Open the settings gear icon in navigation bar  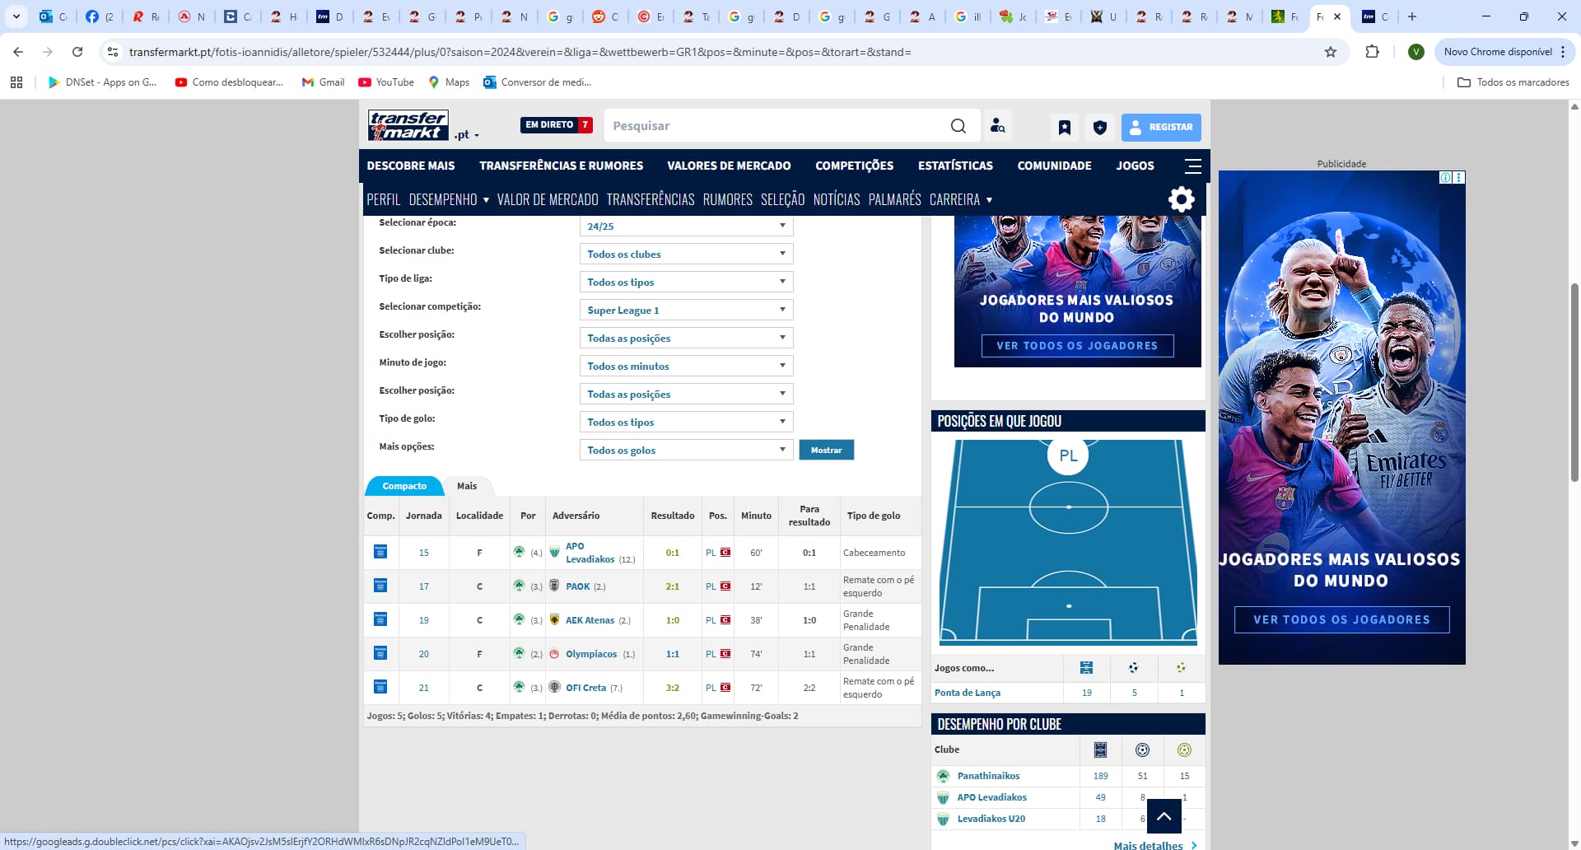(x=1181, y=199)
